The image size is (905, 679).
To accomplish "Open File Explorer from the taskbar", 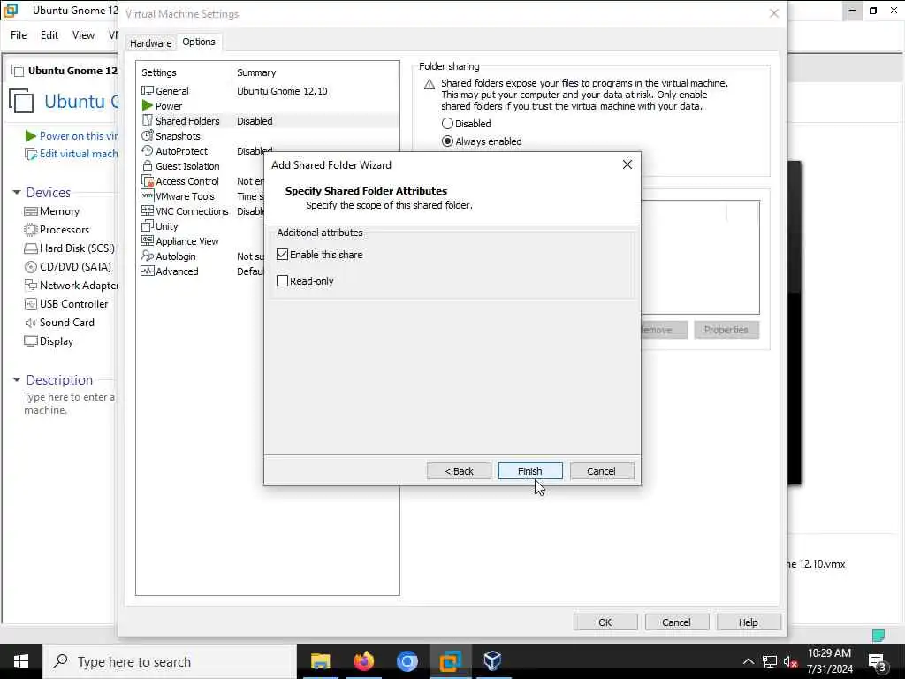I will (x=320, y=661).
